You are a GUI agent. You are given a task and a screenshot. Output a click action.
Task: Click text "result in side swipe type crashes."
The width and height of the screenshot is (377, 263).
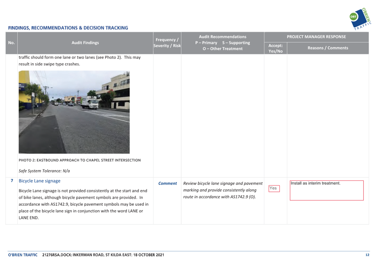(49, 64)
